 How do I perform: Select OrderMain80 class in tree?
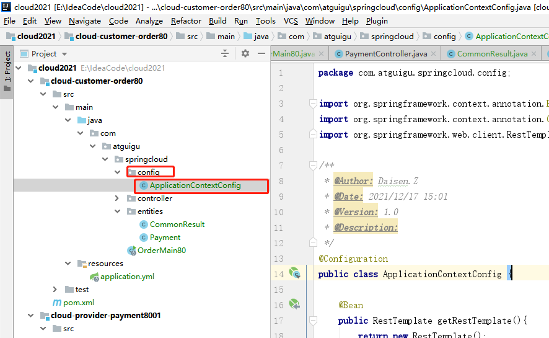click(x=161, y=251)
